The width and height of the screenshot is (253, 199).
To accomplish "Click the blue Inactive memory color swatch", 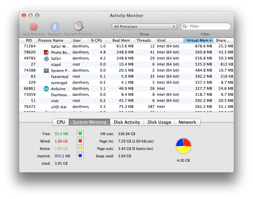I will tap(80, 156).
